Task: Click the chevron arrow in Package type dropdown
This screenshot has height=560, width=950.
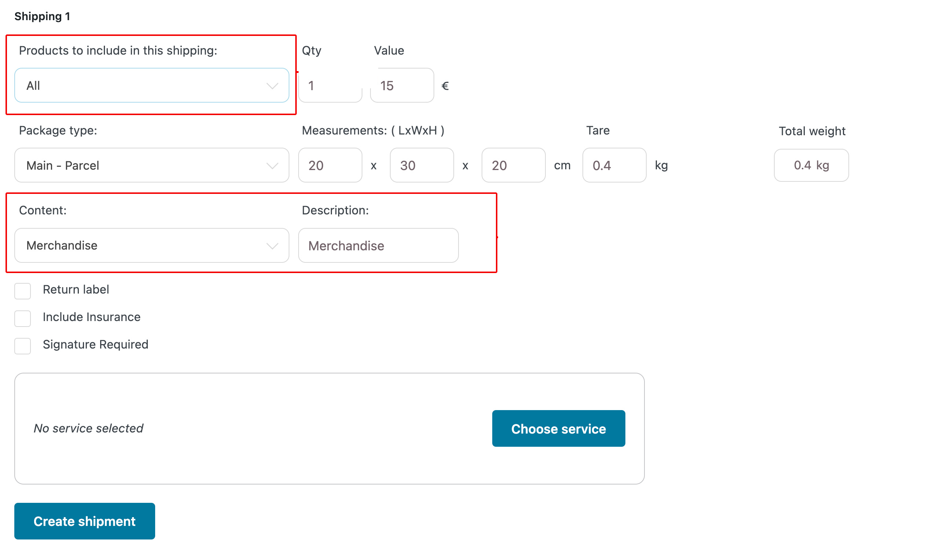Action: [x=272, y=166]
